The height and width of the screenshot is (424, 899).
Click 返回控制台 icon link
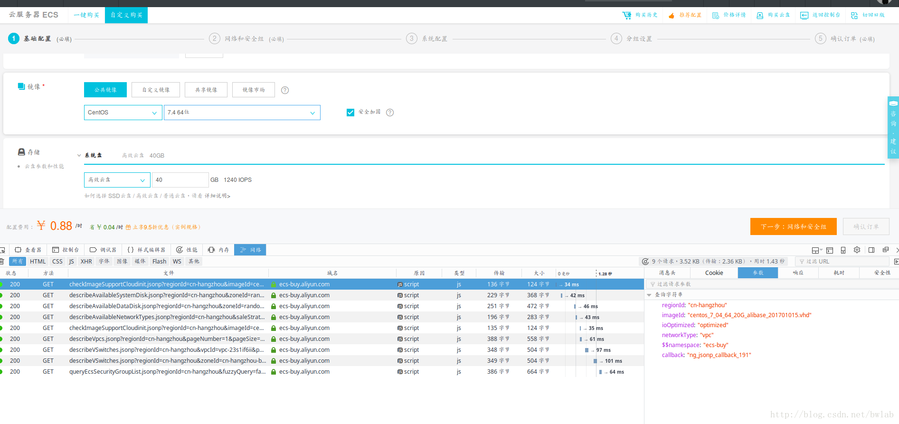point(820,15)
